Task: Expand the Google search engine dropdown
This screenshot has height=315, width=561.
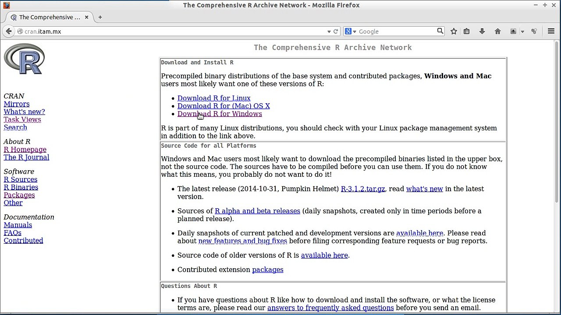Action: (351, 31)
